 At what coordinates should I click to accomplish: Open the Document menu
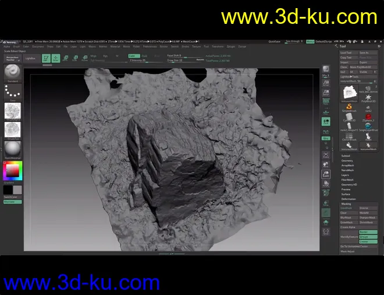pos(38,47)
